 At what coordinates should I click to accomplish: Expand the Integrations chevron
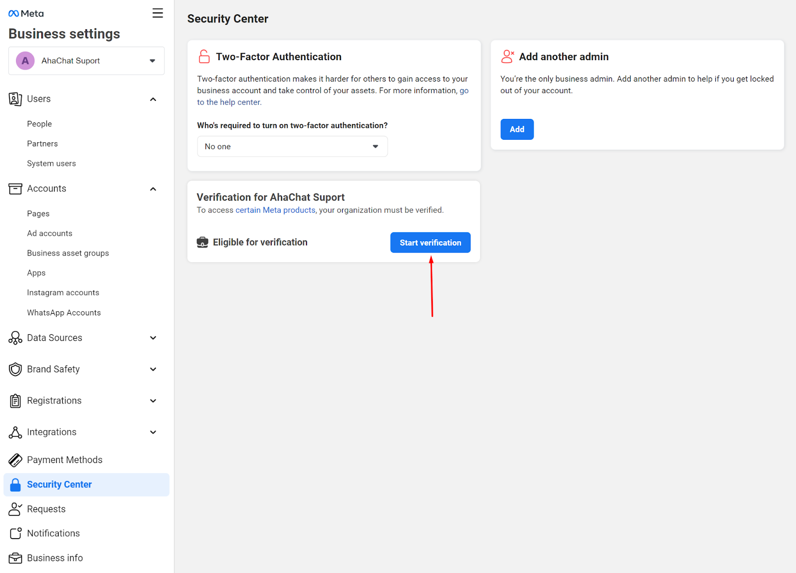153,432
